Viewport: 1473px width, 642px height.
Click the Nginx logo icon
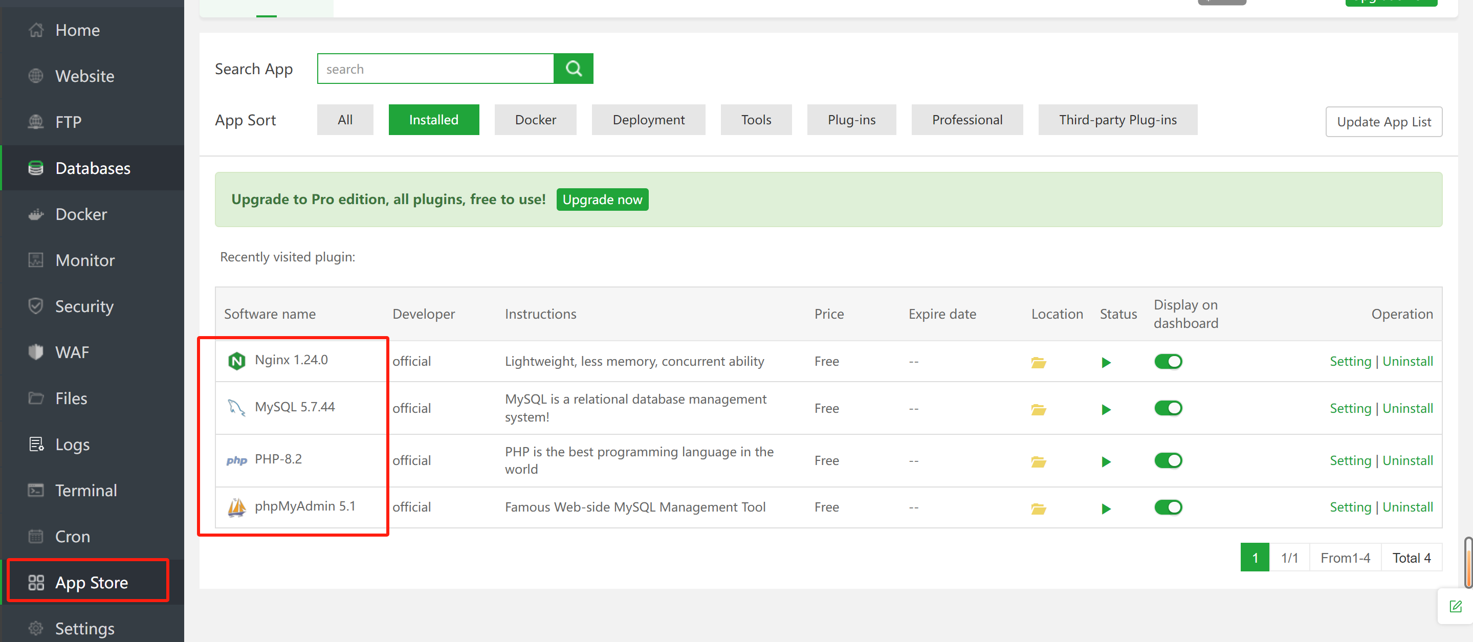236,361
